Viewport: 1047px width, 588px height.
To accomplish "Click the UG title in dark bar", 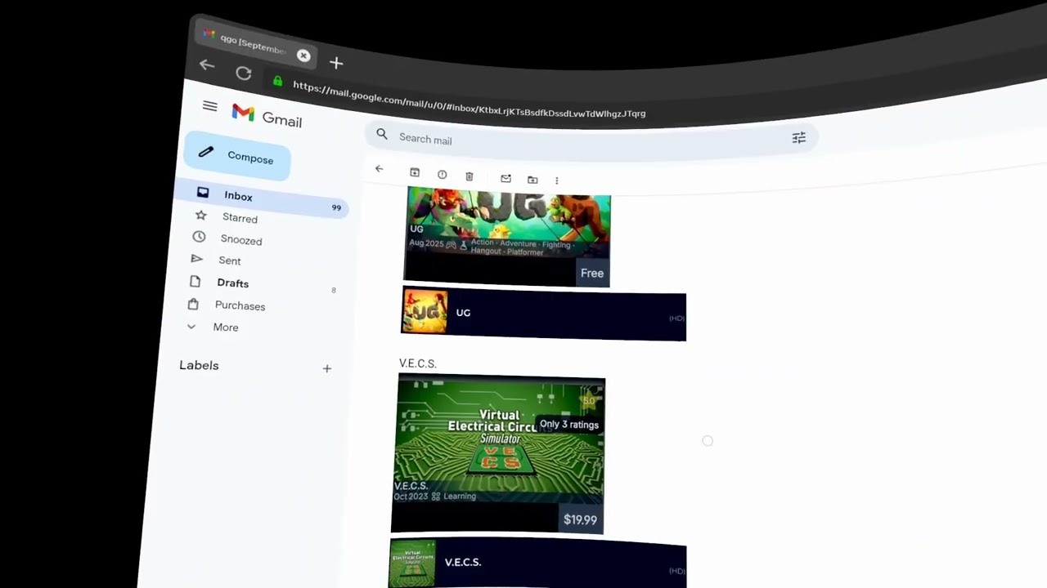I will click(463, 313).
